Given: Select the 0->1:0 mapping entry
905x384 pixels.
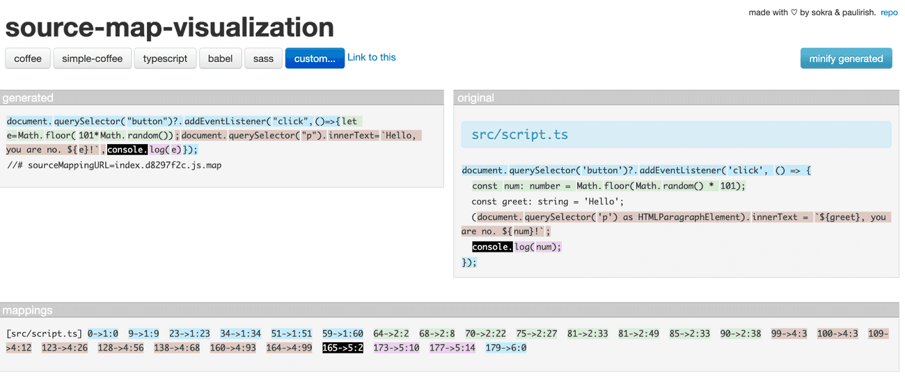Looking at the screenshot, I should point(104,333).
